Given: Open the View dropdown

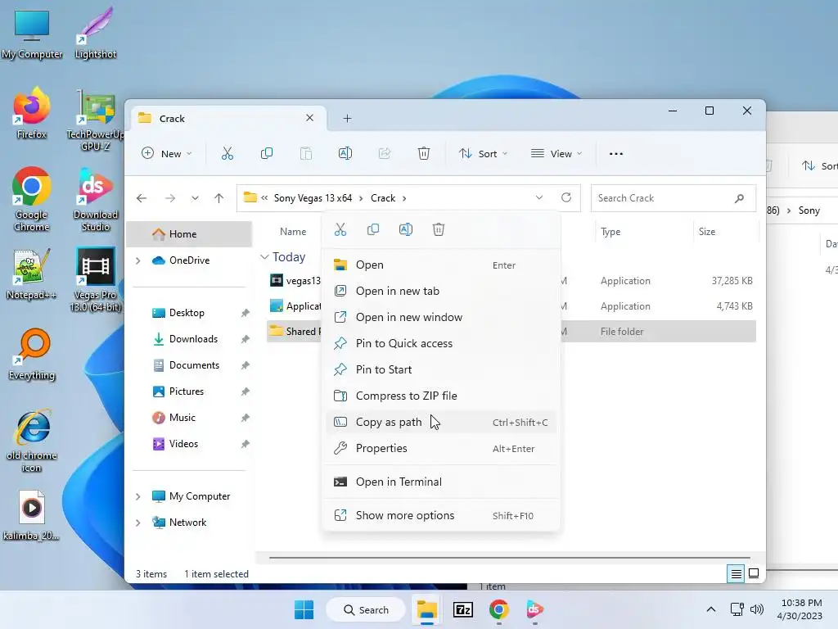Looking at the screenshot, I should pos(556,153).
